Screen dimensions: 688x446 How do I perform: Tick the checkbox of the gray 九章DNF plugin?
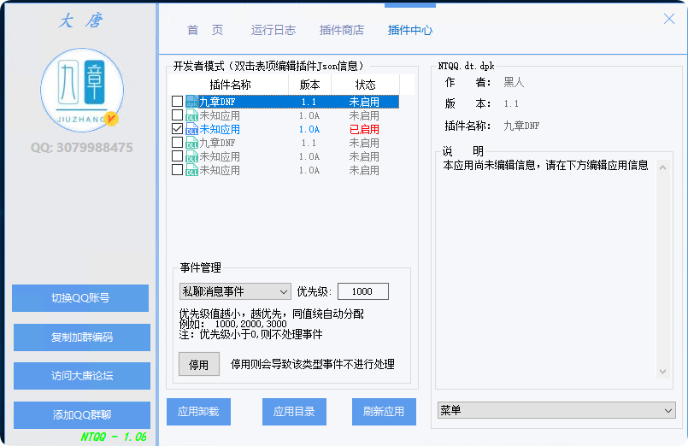click(177, 143)
